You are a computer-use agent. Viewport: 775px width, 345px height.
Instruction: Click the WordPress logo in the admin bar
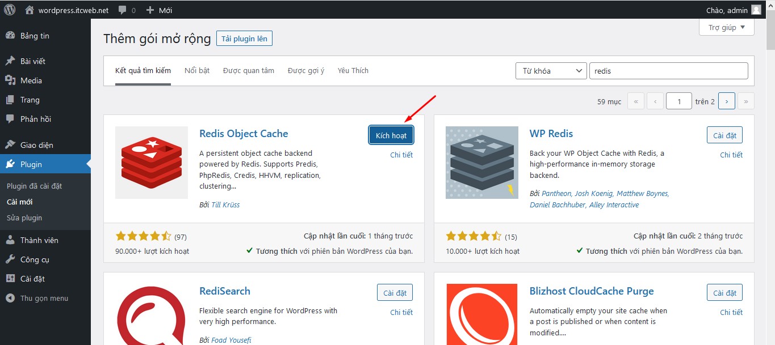(9, 10)
